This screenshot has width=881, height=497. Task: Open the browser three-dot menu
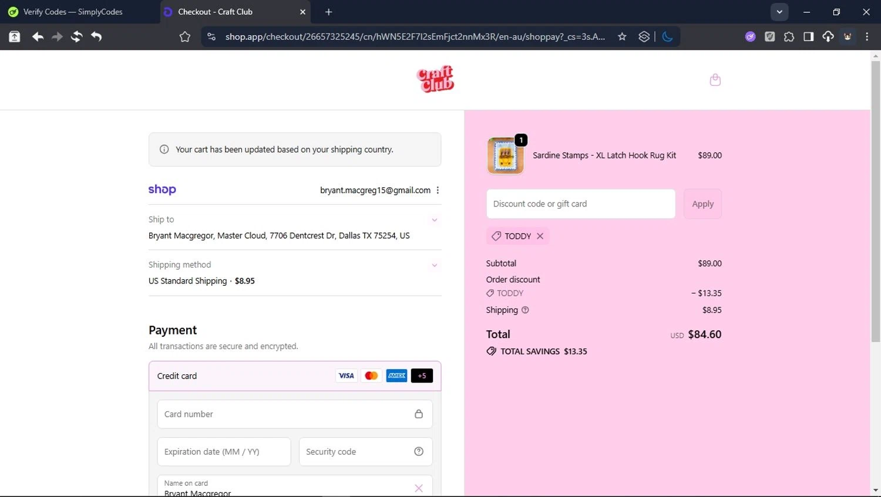coord(867,36)
